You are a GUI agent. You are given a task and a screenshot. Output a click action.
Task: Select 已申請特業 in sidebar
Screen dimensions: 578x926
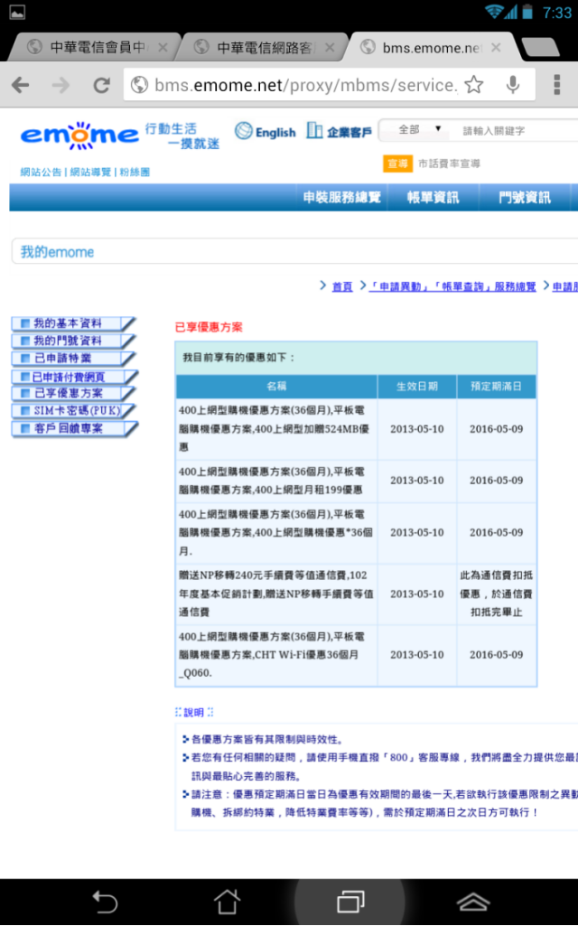click(x=73, y=359)
